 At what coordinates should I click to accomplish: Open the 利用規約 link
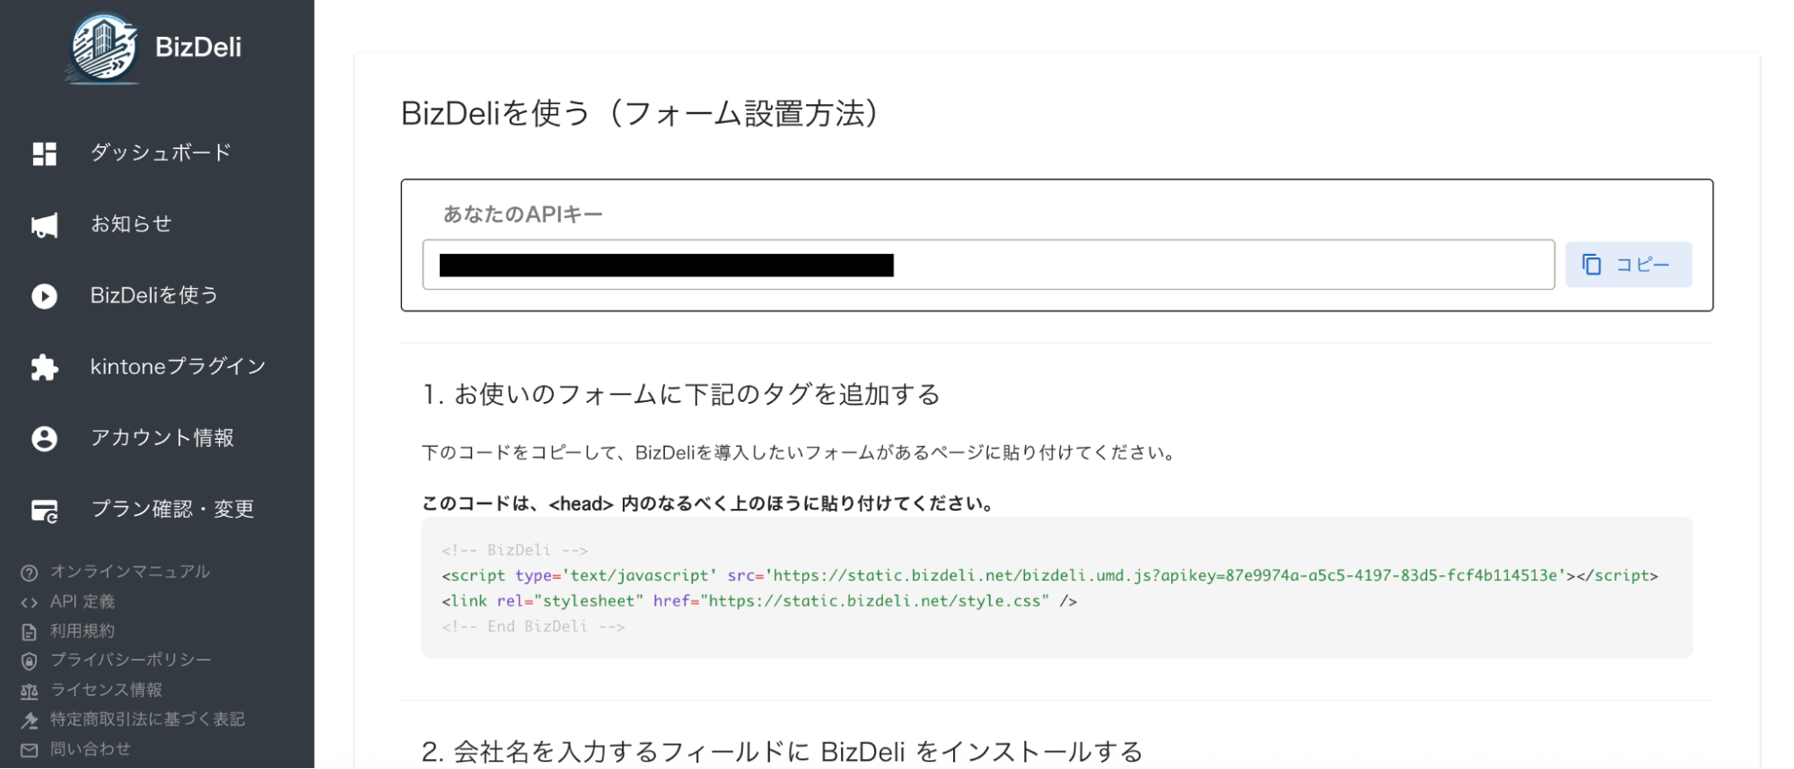83,631
